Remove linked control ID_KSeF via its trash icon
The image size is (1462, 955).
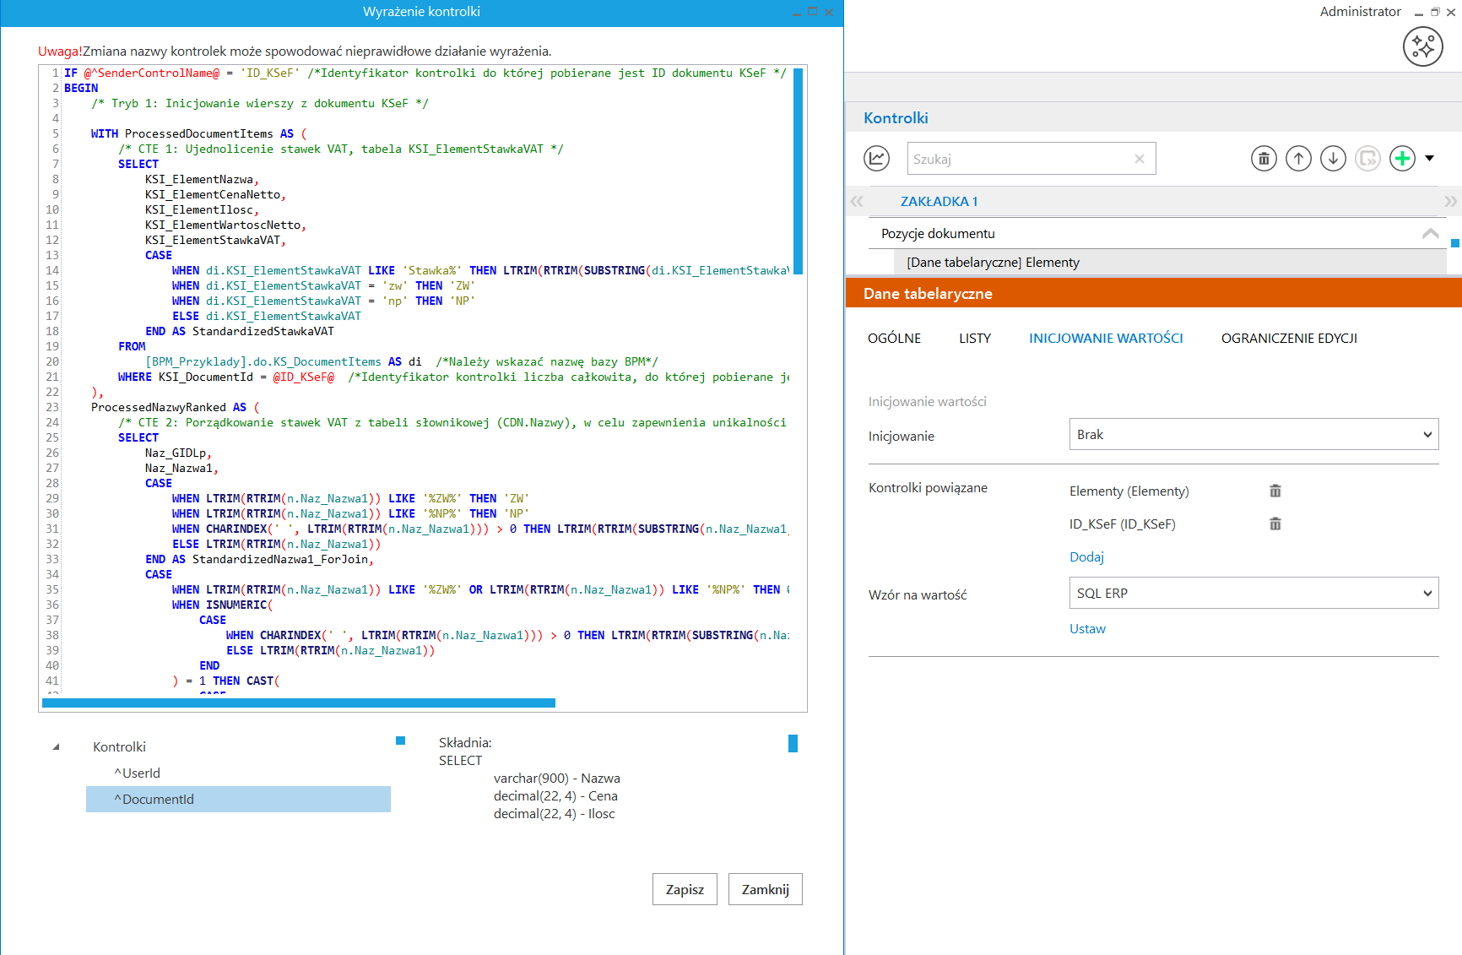[1275, 524]
